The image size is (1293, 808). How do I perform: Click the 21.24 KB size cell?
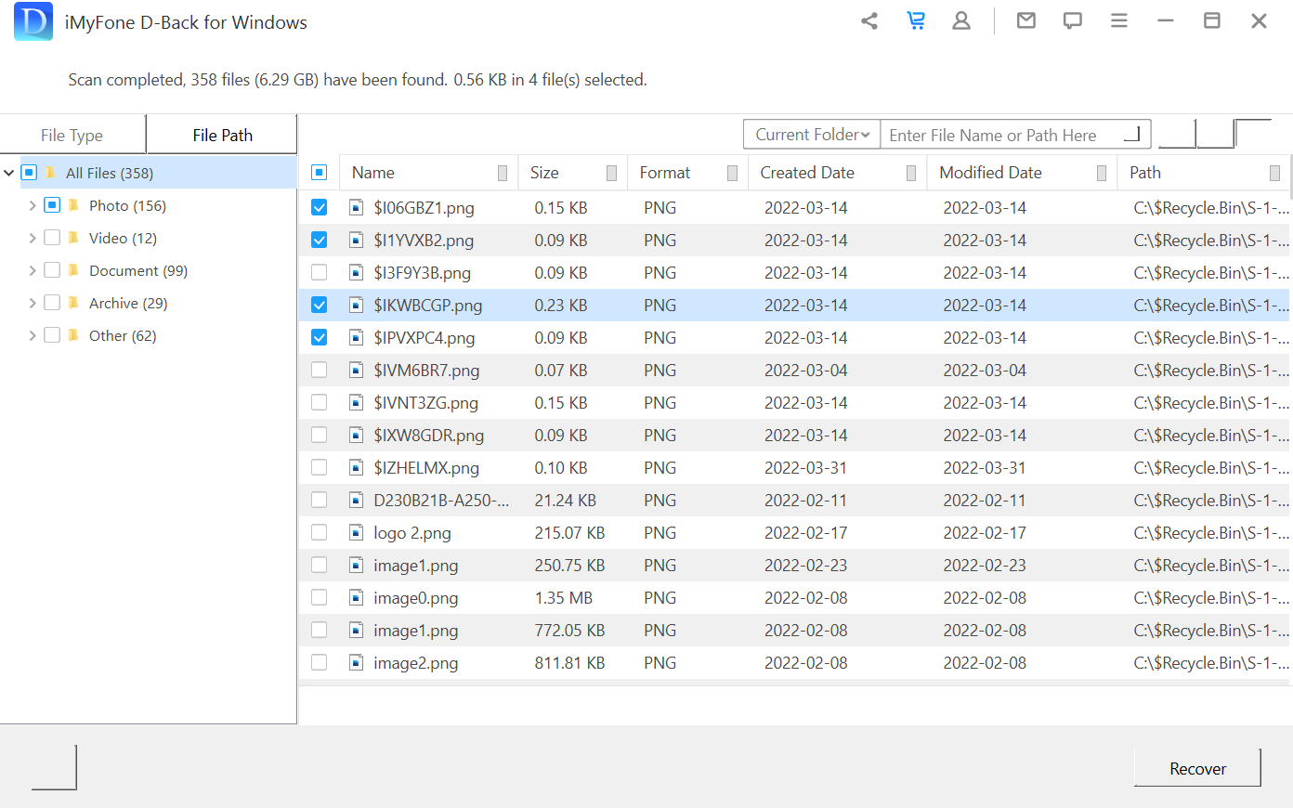pos(565,500)
